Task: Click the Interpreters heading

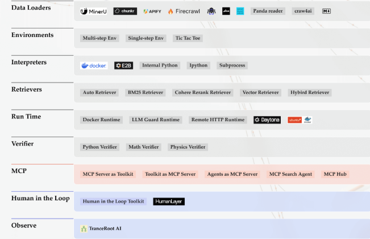Action: (x=29, y=63)
